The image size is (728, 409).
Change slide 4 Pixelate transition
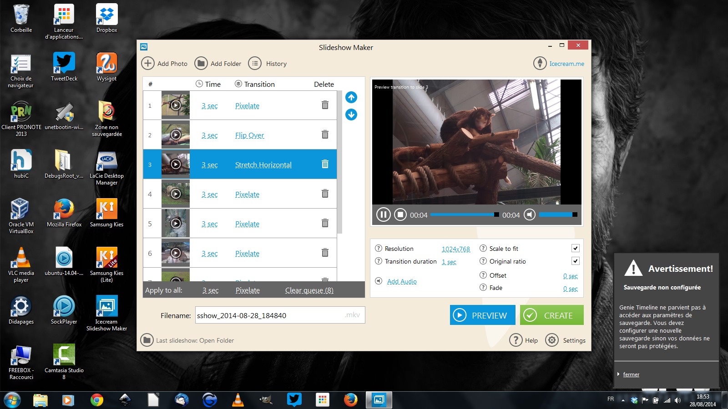[247, 195]
